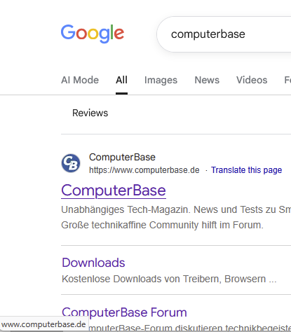Switch to the AI Mode tab
Screen dimensions: 291x332
(x=80, y=80)
